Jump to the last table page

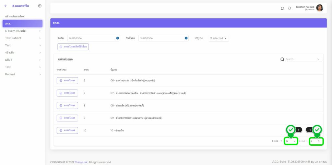[319, 141]
